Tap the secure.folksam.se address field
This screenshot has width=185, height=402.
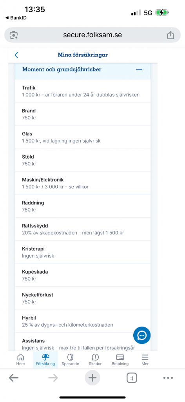click(92, 35)
